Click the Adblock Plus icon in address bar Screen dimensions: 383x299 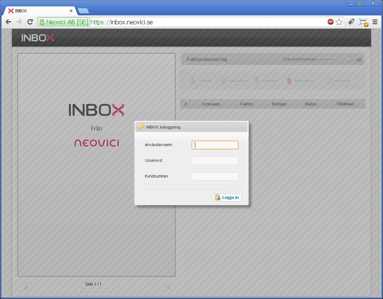(x=331, y=22)
